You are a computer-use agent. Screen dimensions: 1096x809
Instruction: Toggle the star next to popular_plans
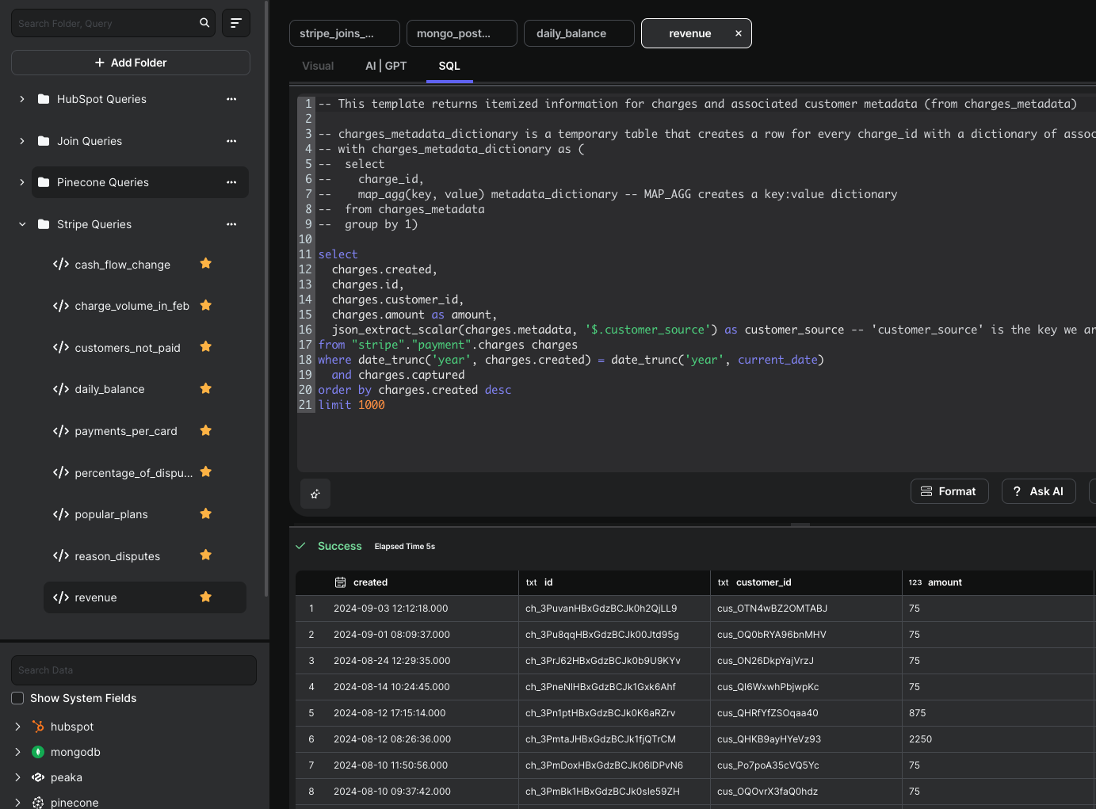[x=206, y=514]
